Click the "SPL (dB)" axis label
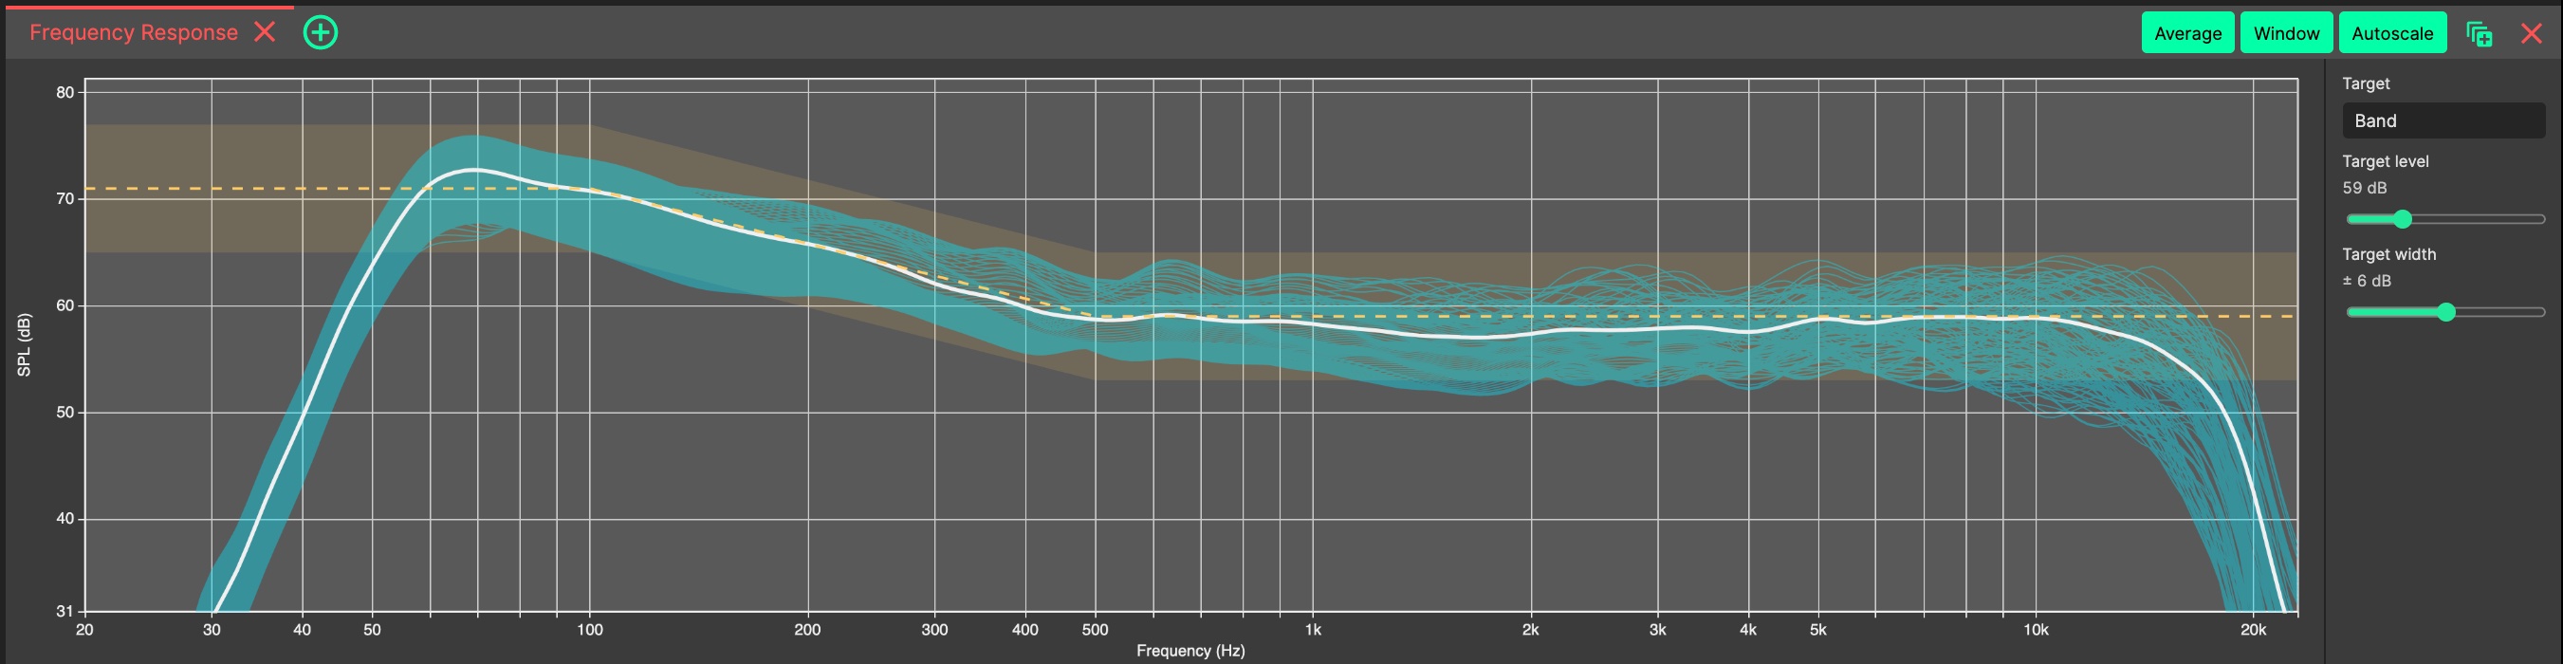The width and height of the screenshot is (2563, 664). coord(24,344)
